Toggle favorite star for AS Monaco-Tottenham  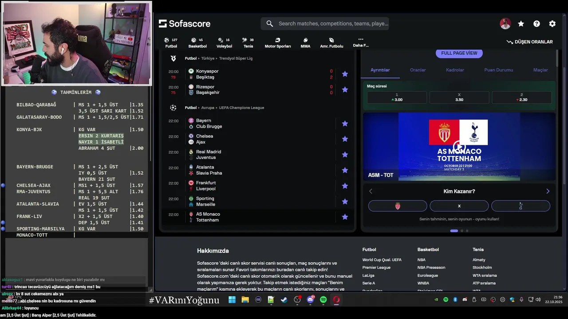coord(345,217)
